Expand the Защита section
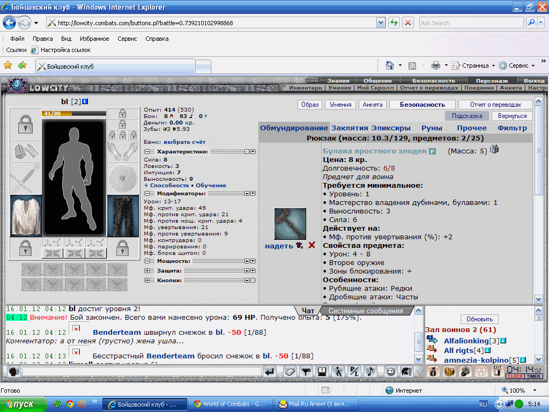This screenshot has width=549, height=412. tap(147, 271)
